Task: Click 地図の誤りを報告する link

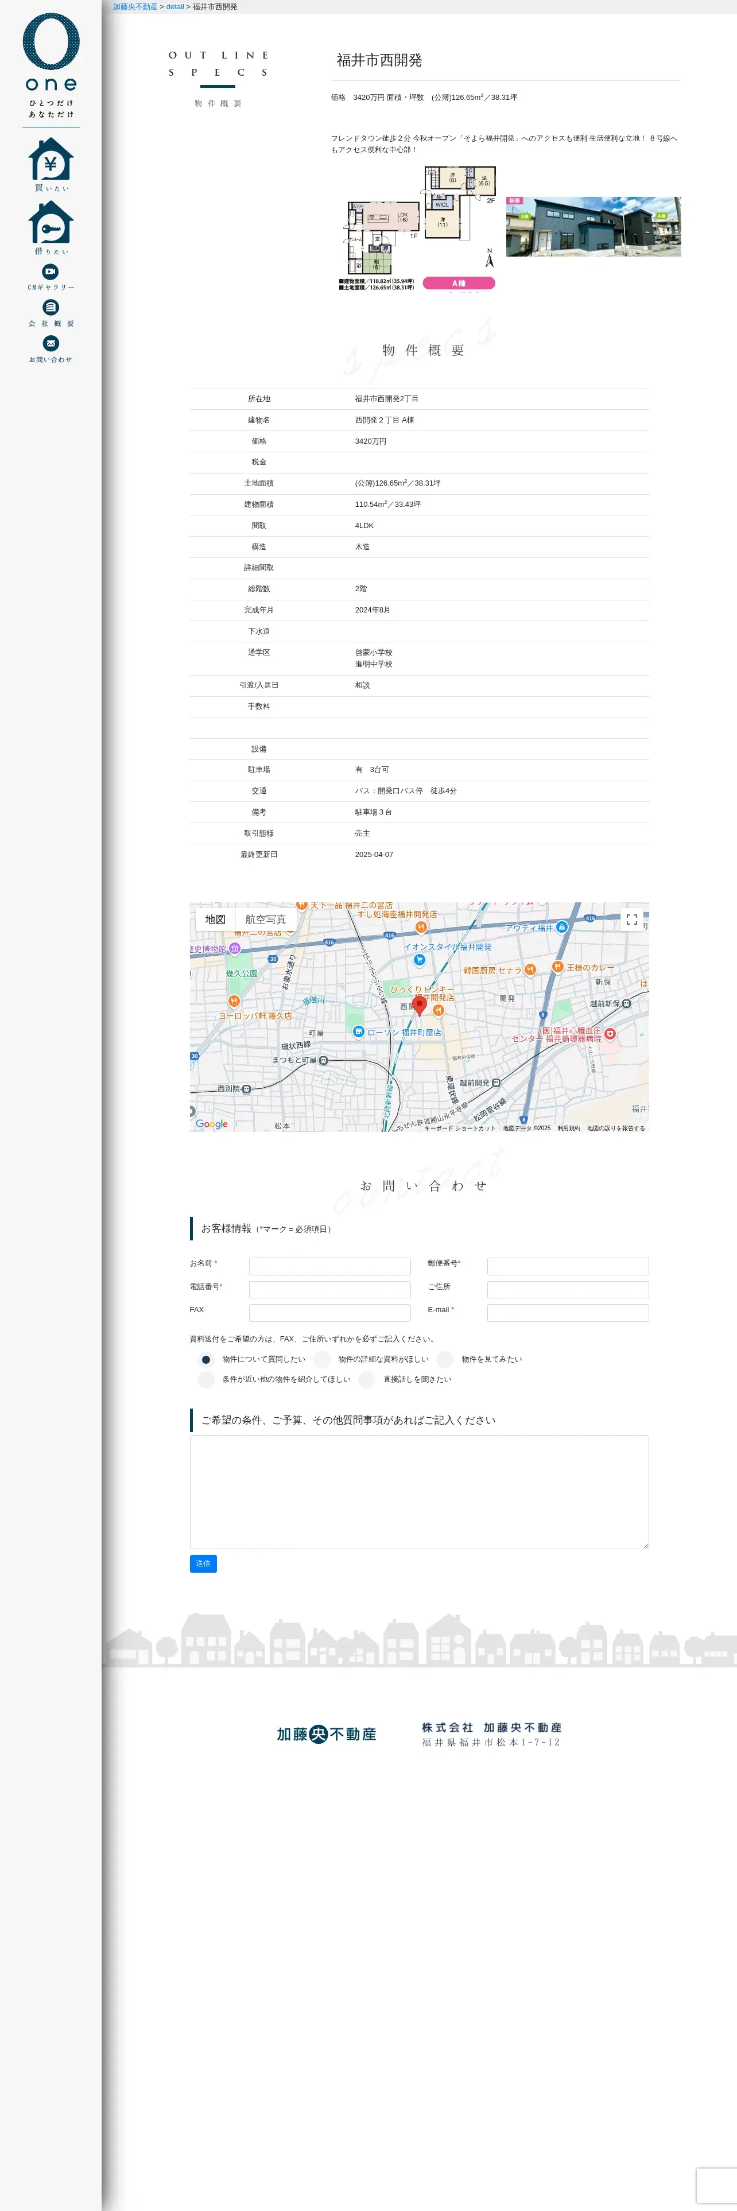Action: (616, 1128)
